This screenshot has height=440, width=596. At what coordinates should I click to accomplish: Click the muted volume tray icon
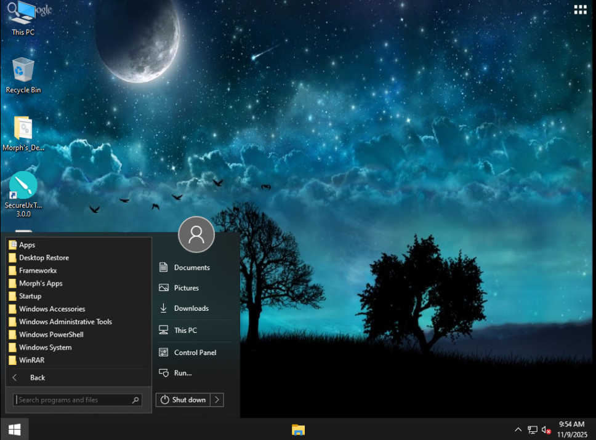546,430
